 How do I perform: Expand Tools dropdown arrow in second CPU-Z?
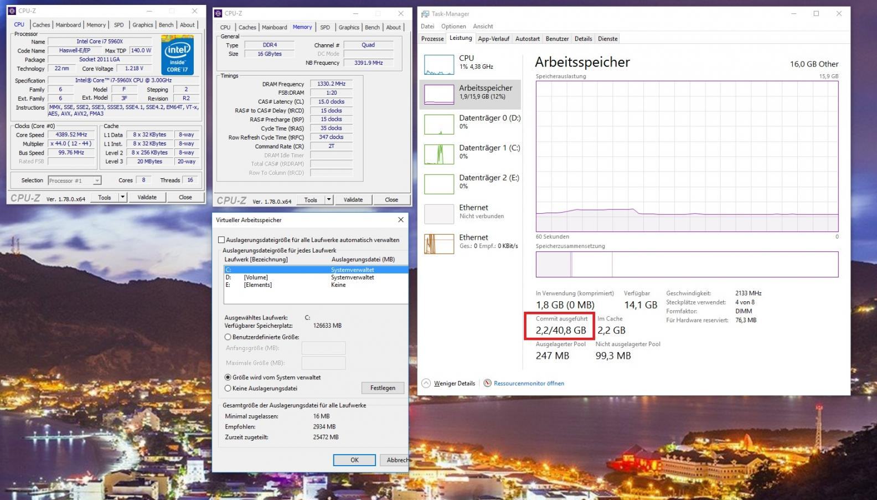pos(329,200)
